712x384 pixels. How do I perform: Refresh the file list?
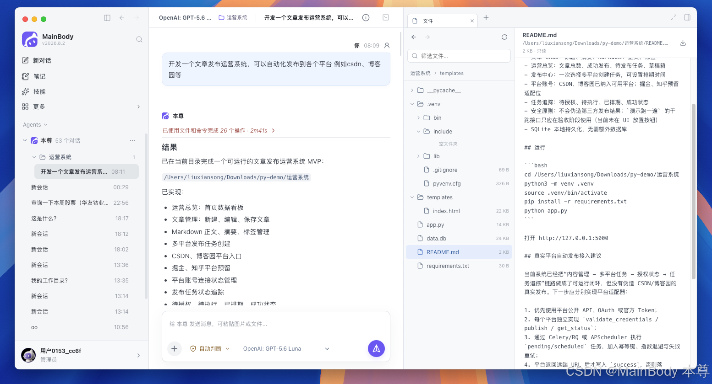coord(504,37)
